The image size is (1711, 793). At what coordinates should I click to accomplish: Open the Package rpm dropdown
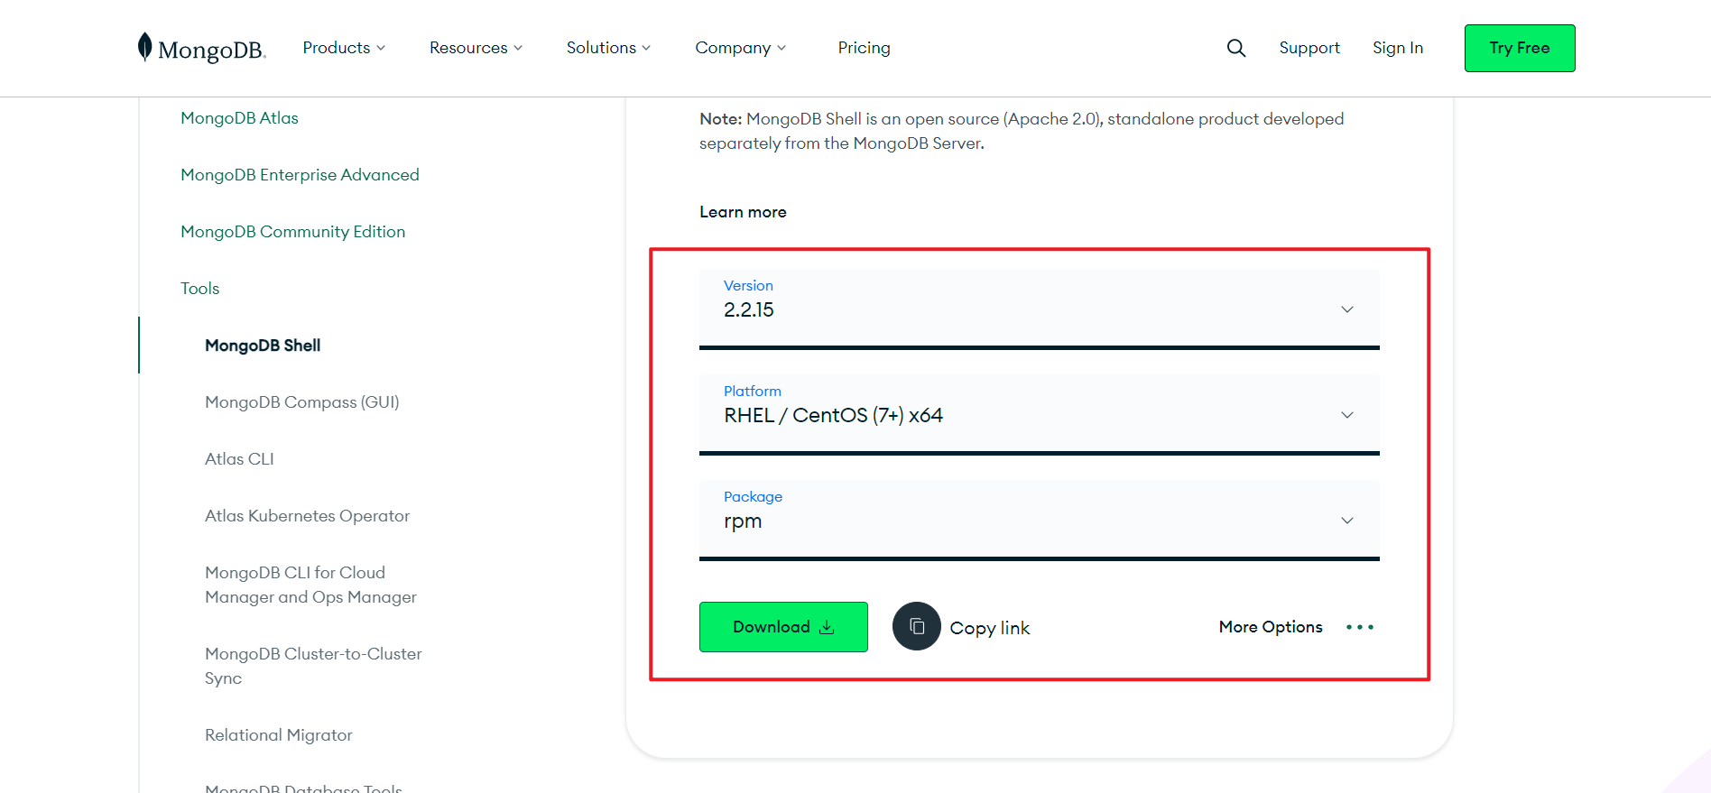pos(1040,520)
